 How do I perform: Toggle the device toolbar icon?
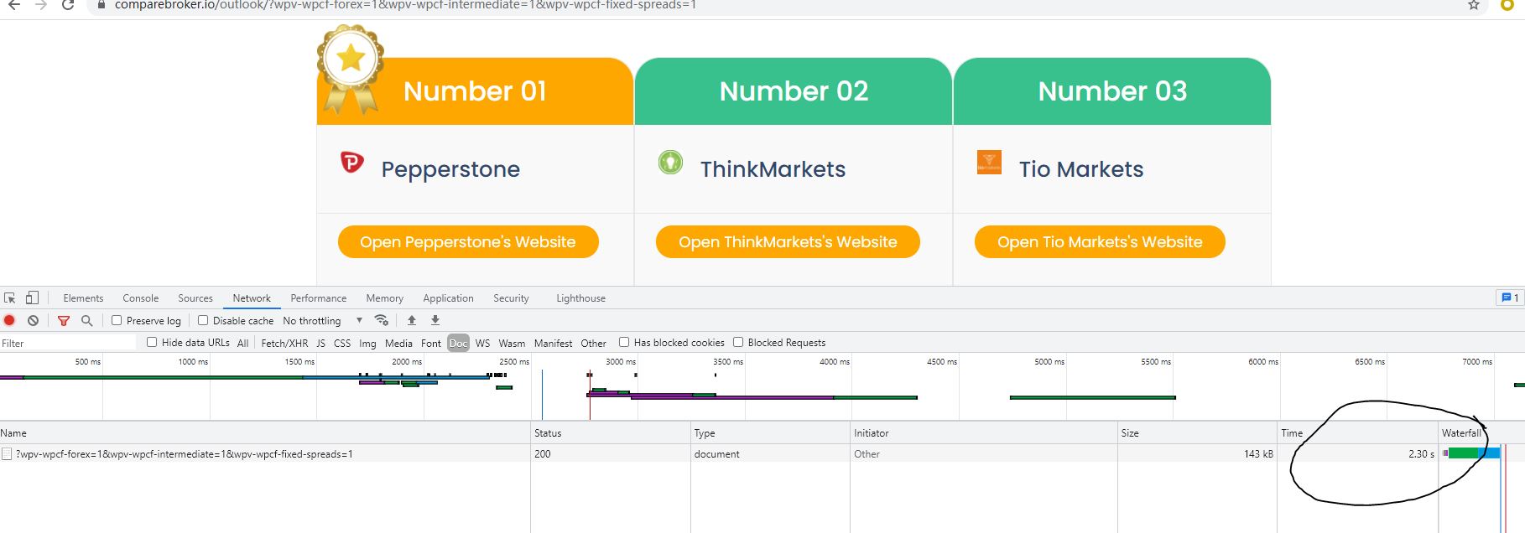(x=32, y=298)
